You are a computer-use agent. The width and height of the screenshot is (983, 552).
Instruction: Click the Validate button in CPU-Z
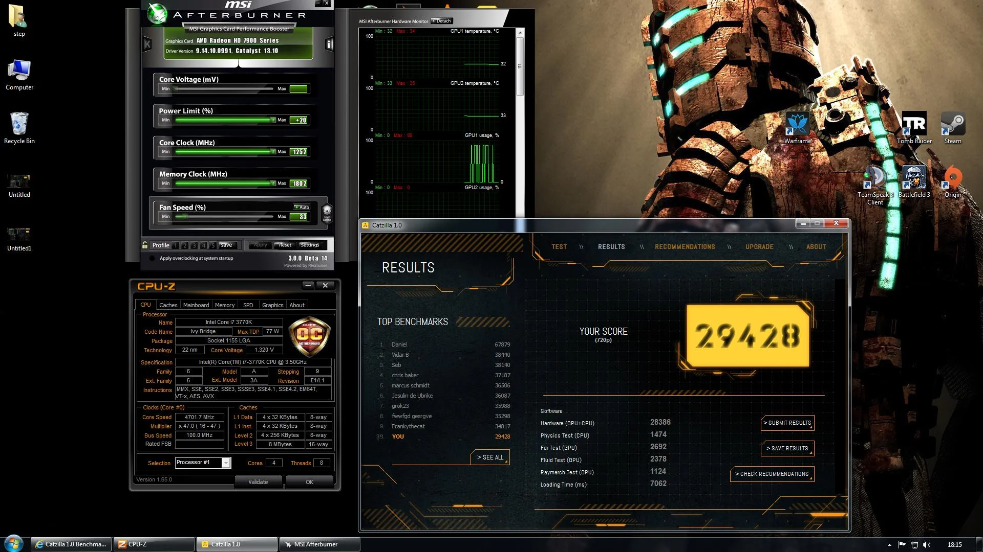[x=258, y=481]
